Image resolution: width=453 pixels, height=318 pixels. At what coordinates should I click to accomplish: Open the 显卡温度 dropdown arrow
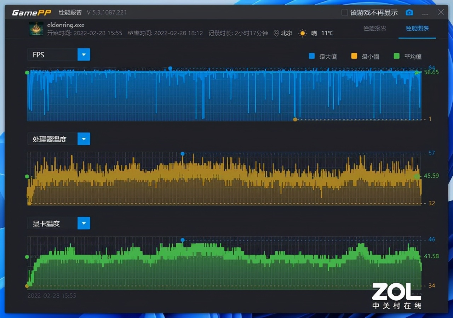click(x=84, y=223)
